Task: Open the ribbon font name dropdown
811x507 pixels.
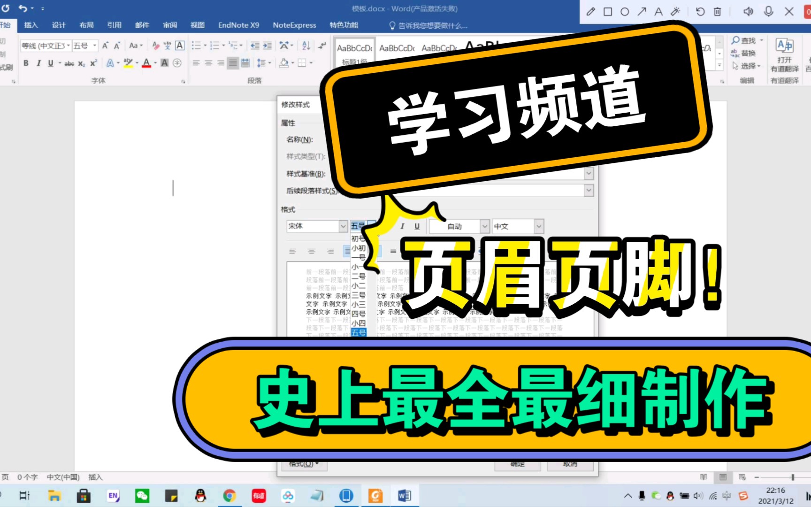Action: point(69,46)
